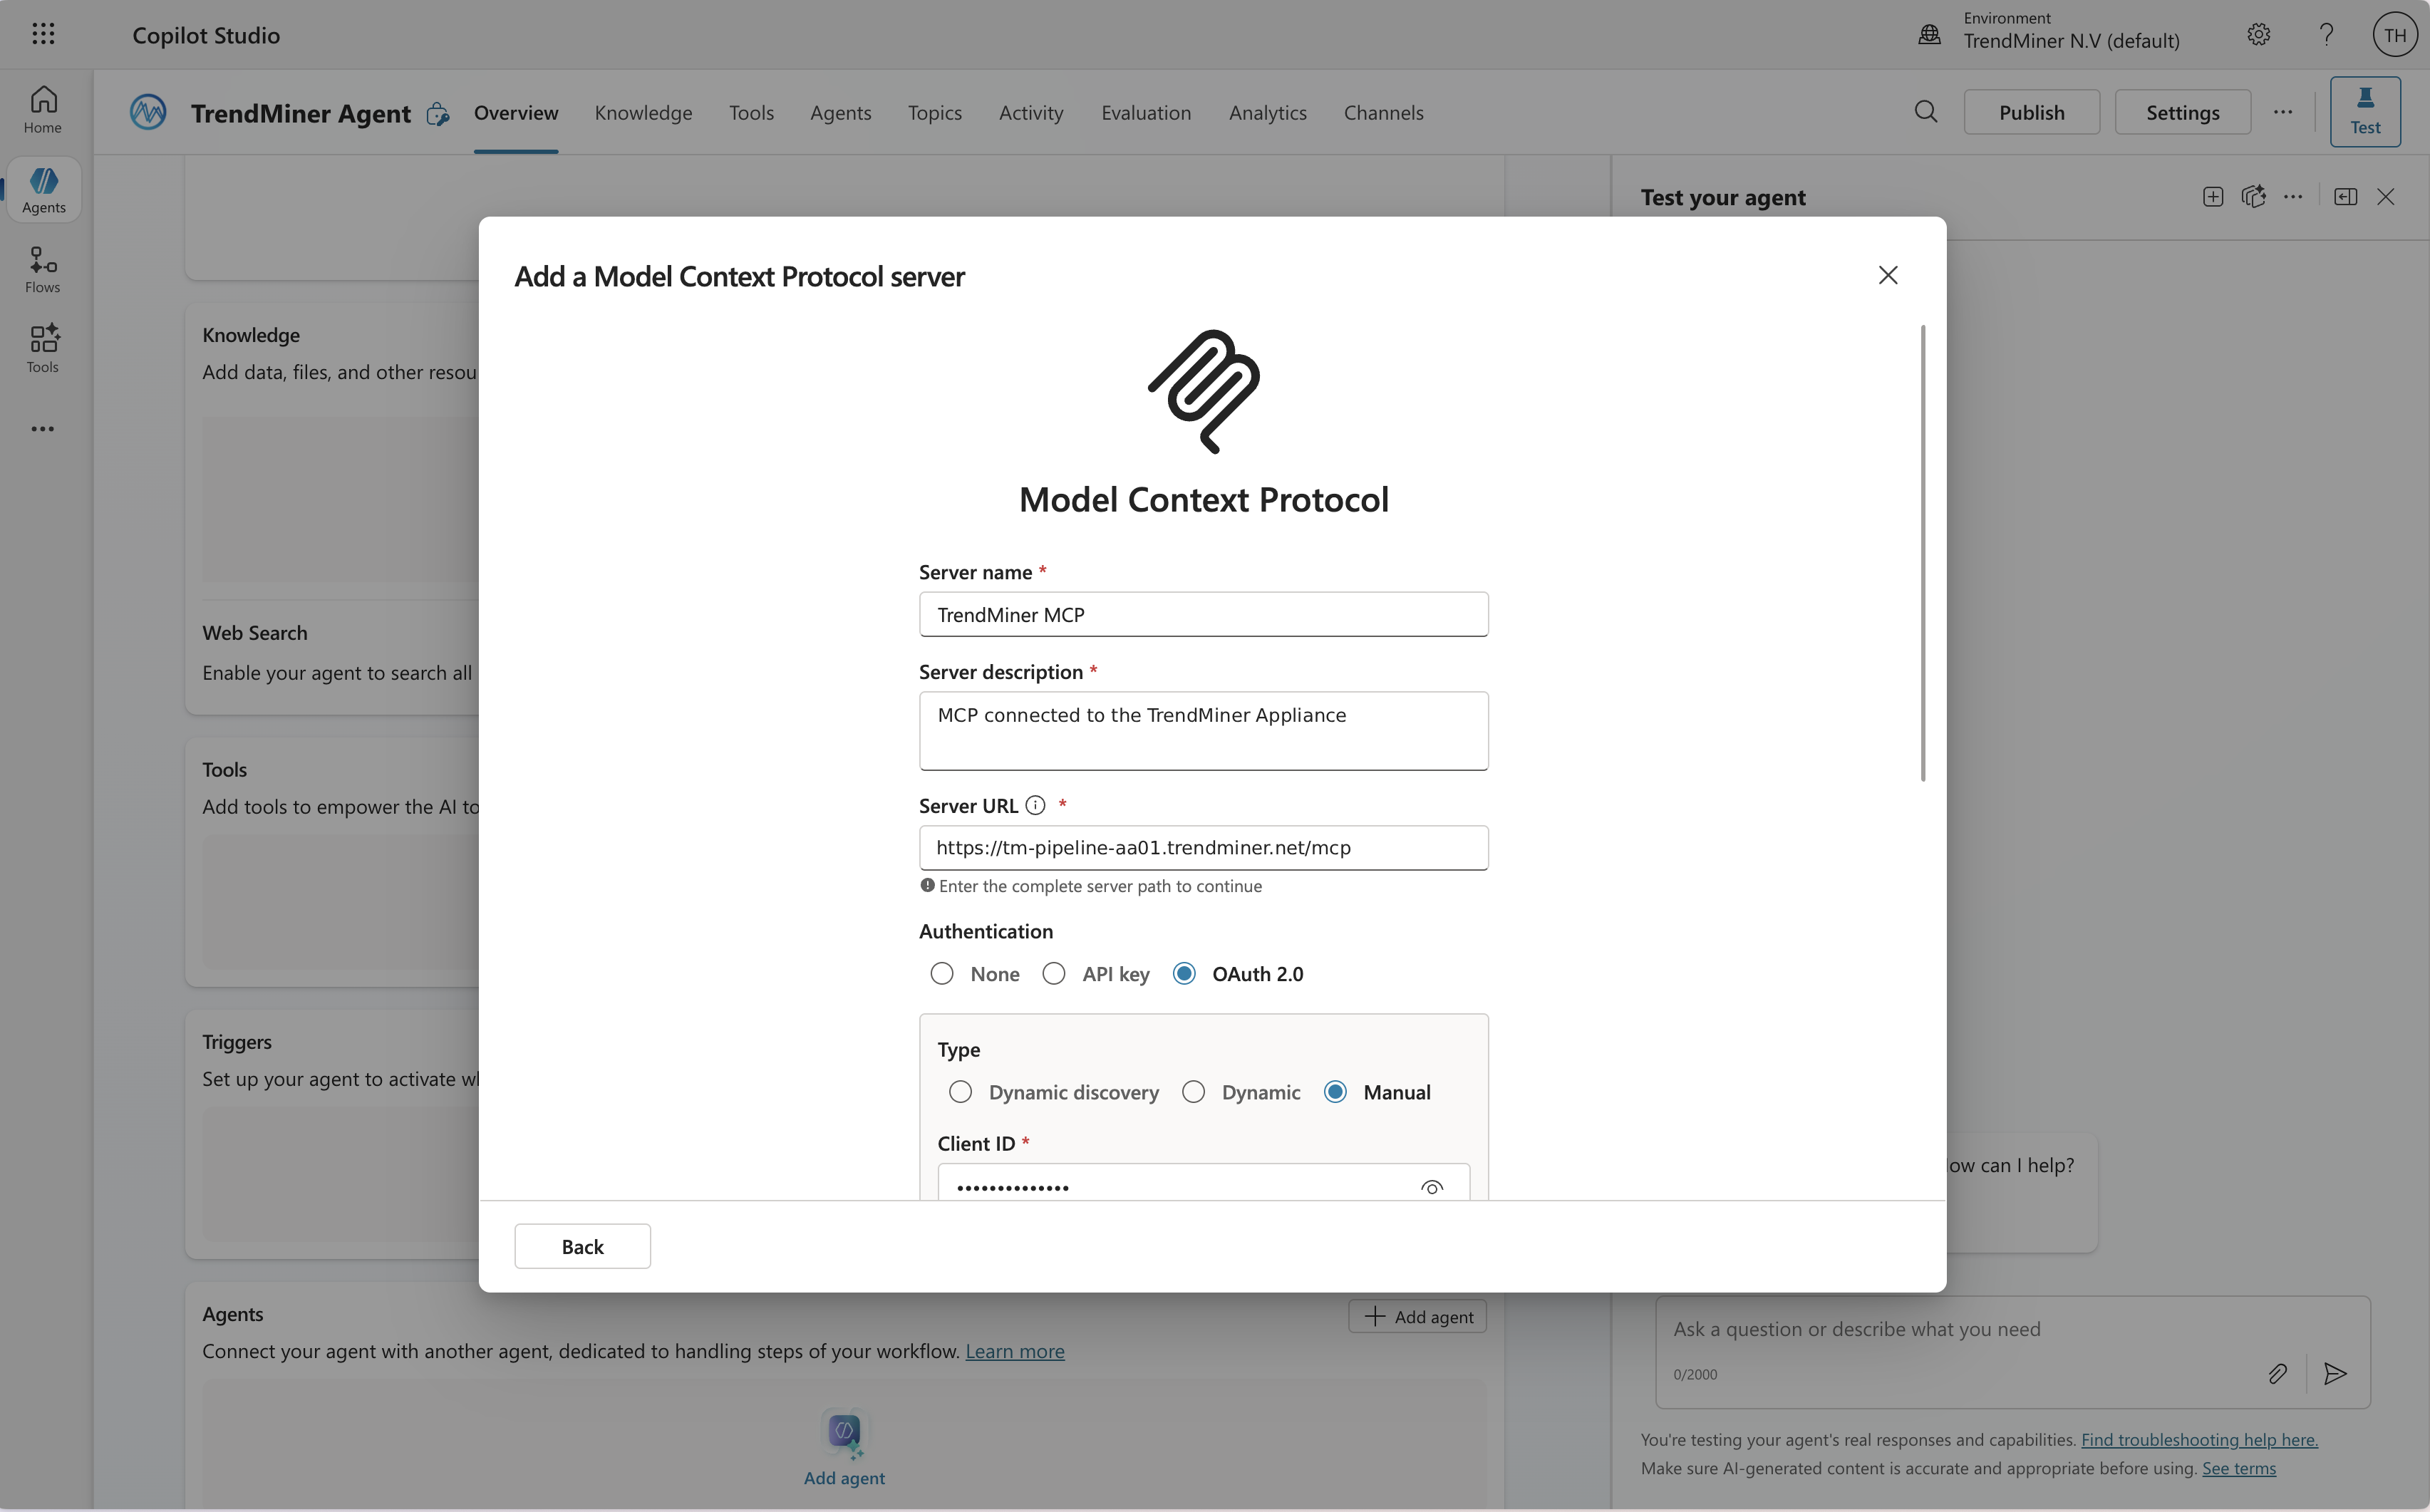
Task: Open Agents in left sidebar
Action: point(43,190)
